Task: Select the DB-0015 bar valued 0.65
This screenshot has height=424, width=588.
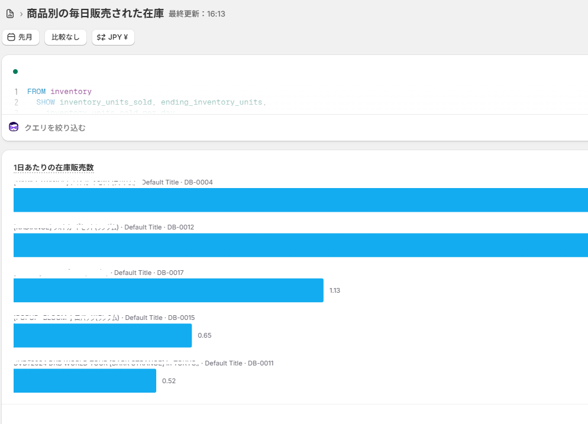Action: click(102, 335)
